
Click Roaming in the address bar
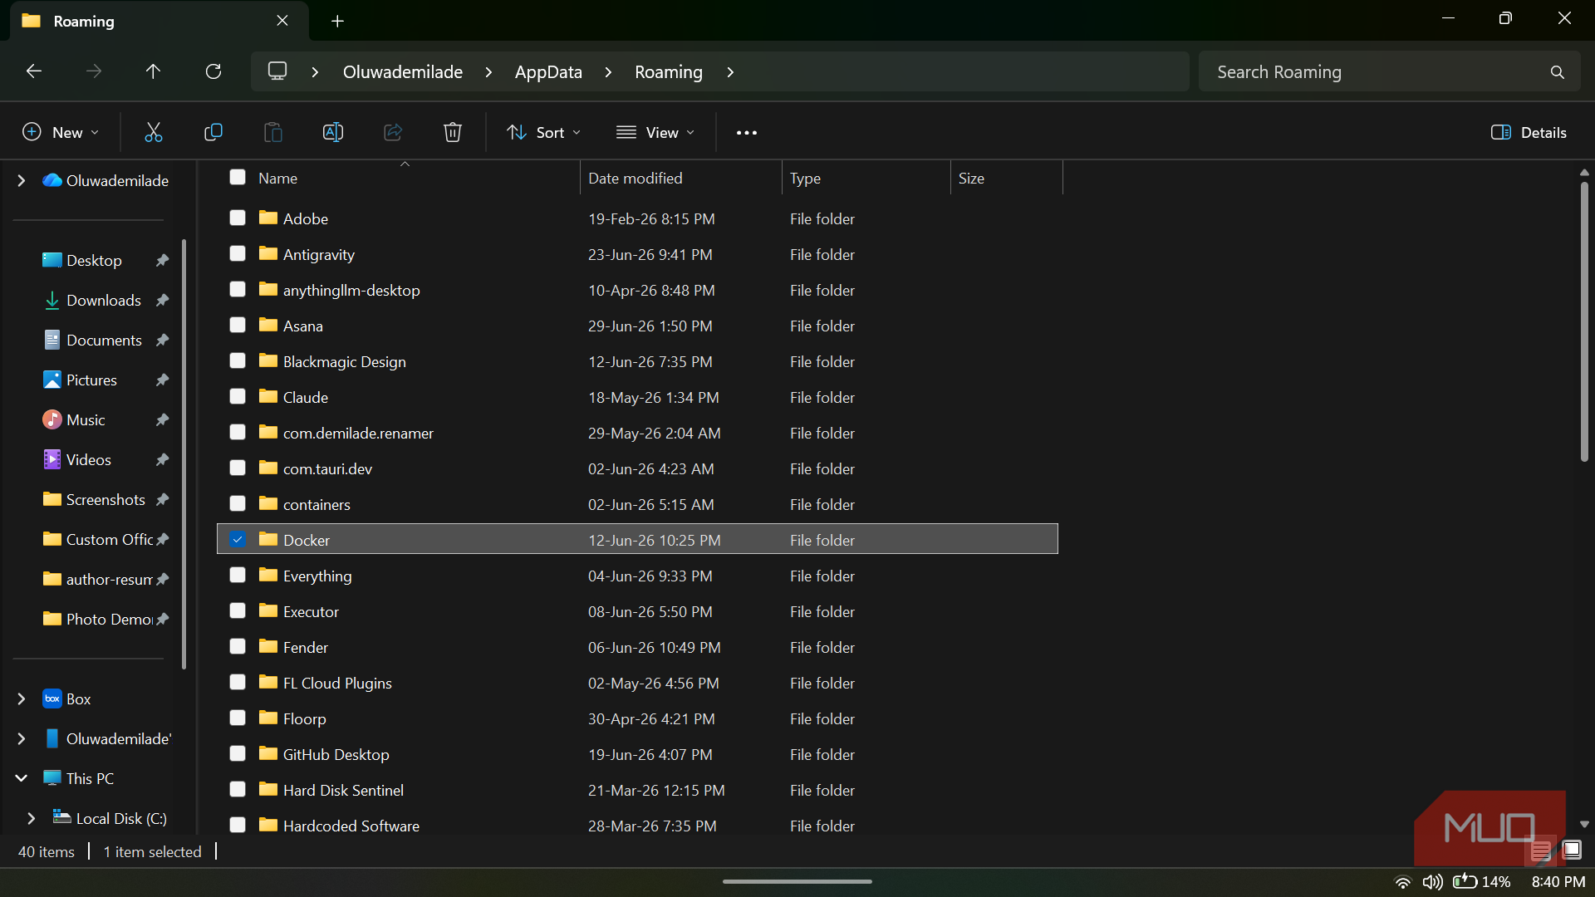(669, 72)
